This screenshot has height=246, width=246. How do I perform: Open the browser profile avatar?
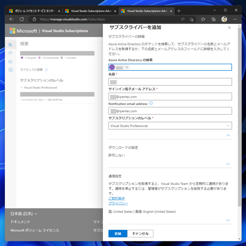coord(224,19)
